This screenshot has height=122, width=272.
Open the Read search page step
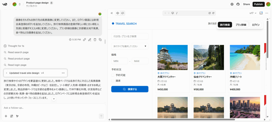click(x=18, y=52)
